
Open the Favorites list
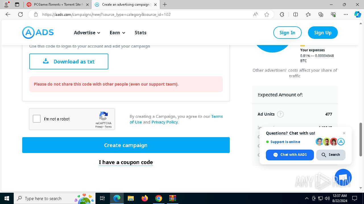[x=308, y=14]
